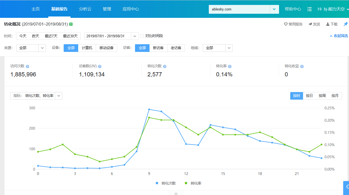Enable the 对比时间段 checkbox

click(x=142, y=36)
